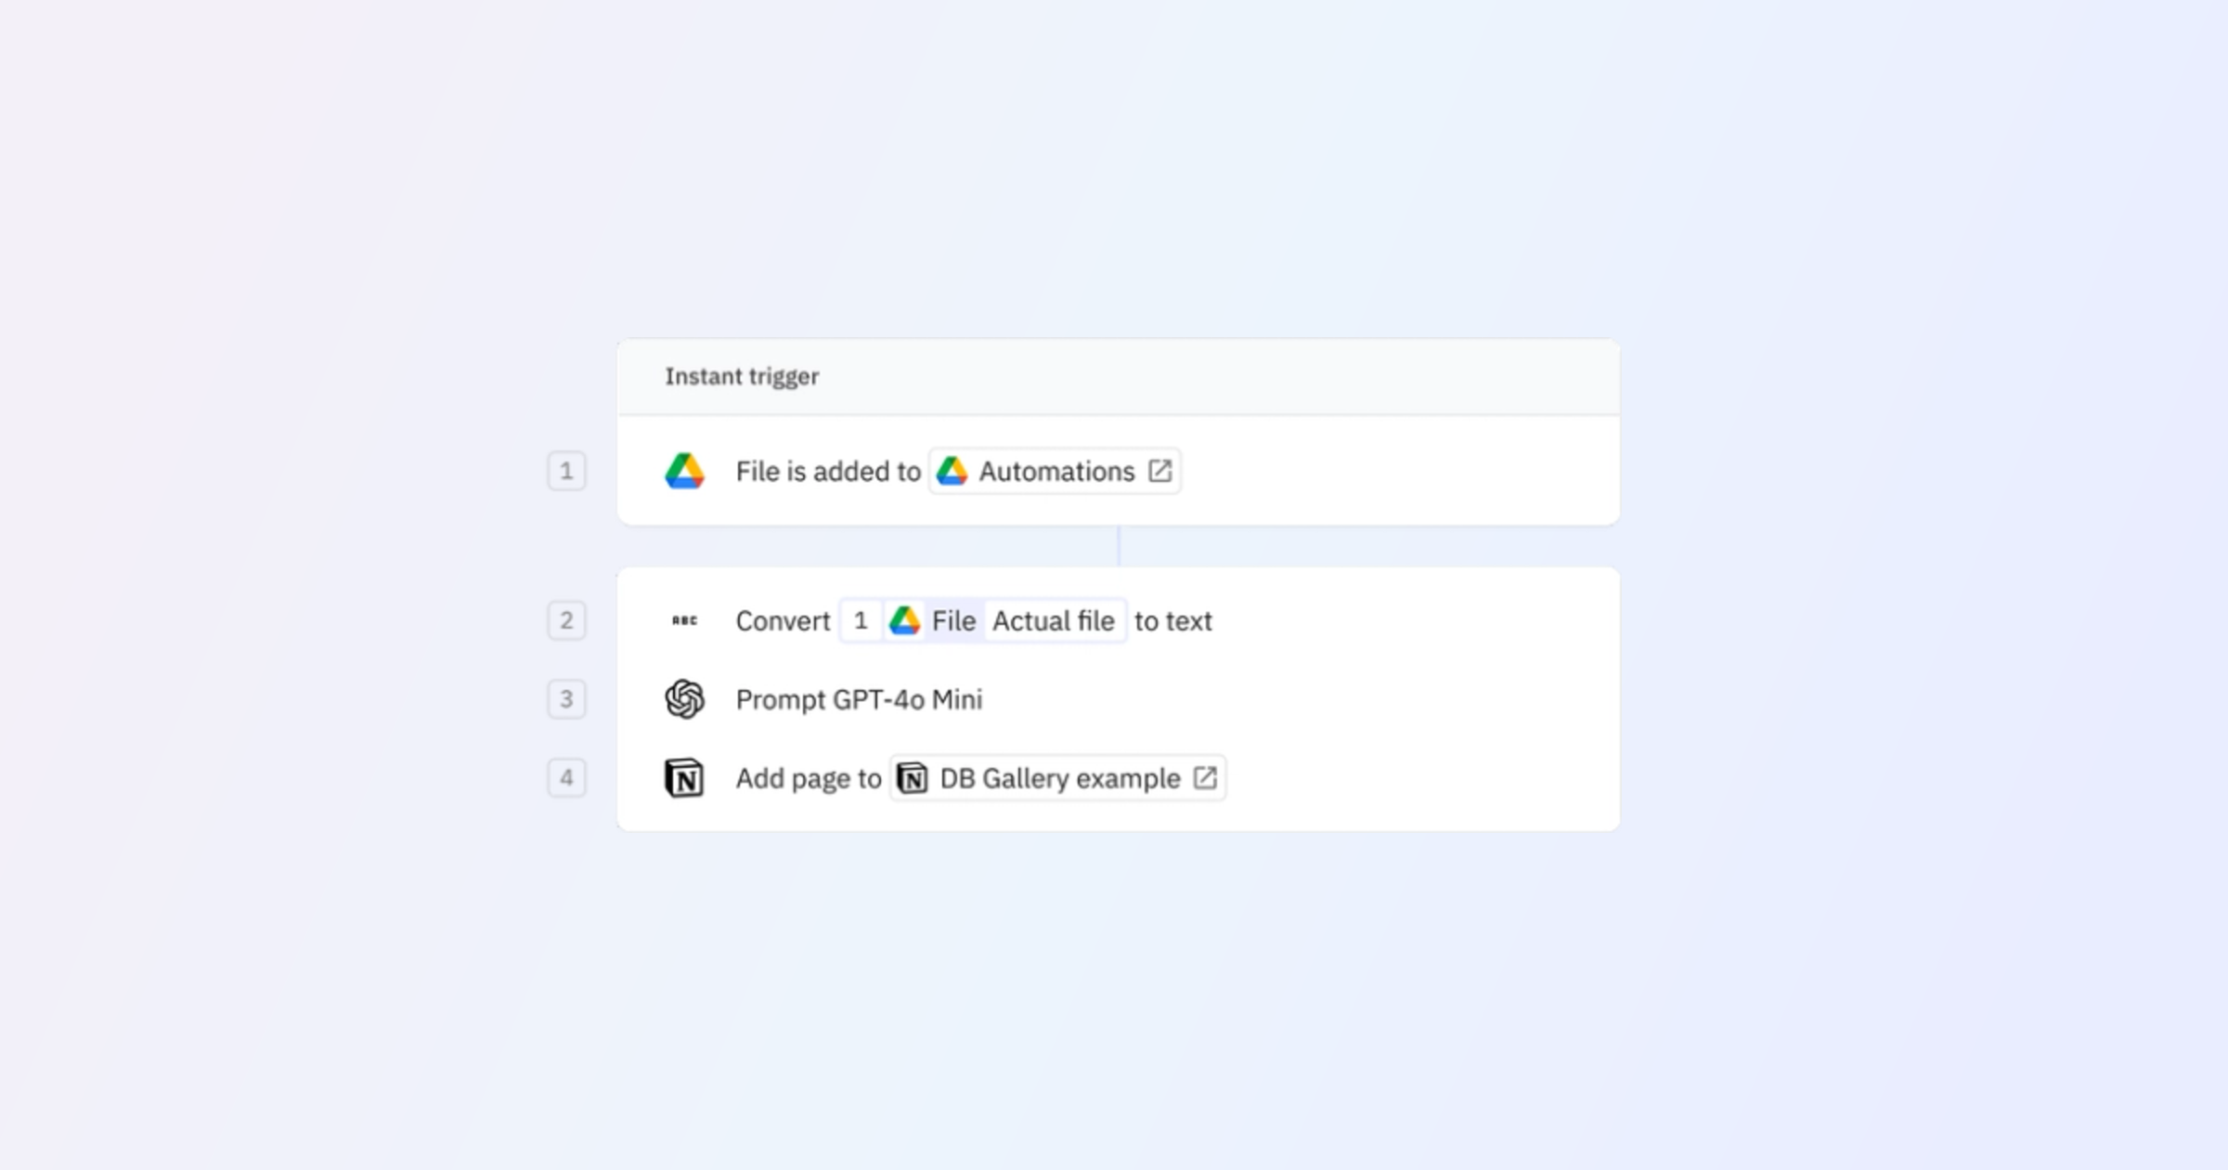Viewport: 2228px width, 1170px height.
Task: Click the numbered 1 step reference token
Action: pos(861,620)
